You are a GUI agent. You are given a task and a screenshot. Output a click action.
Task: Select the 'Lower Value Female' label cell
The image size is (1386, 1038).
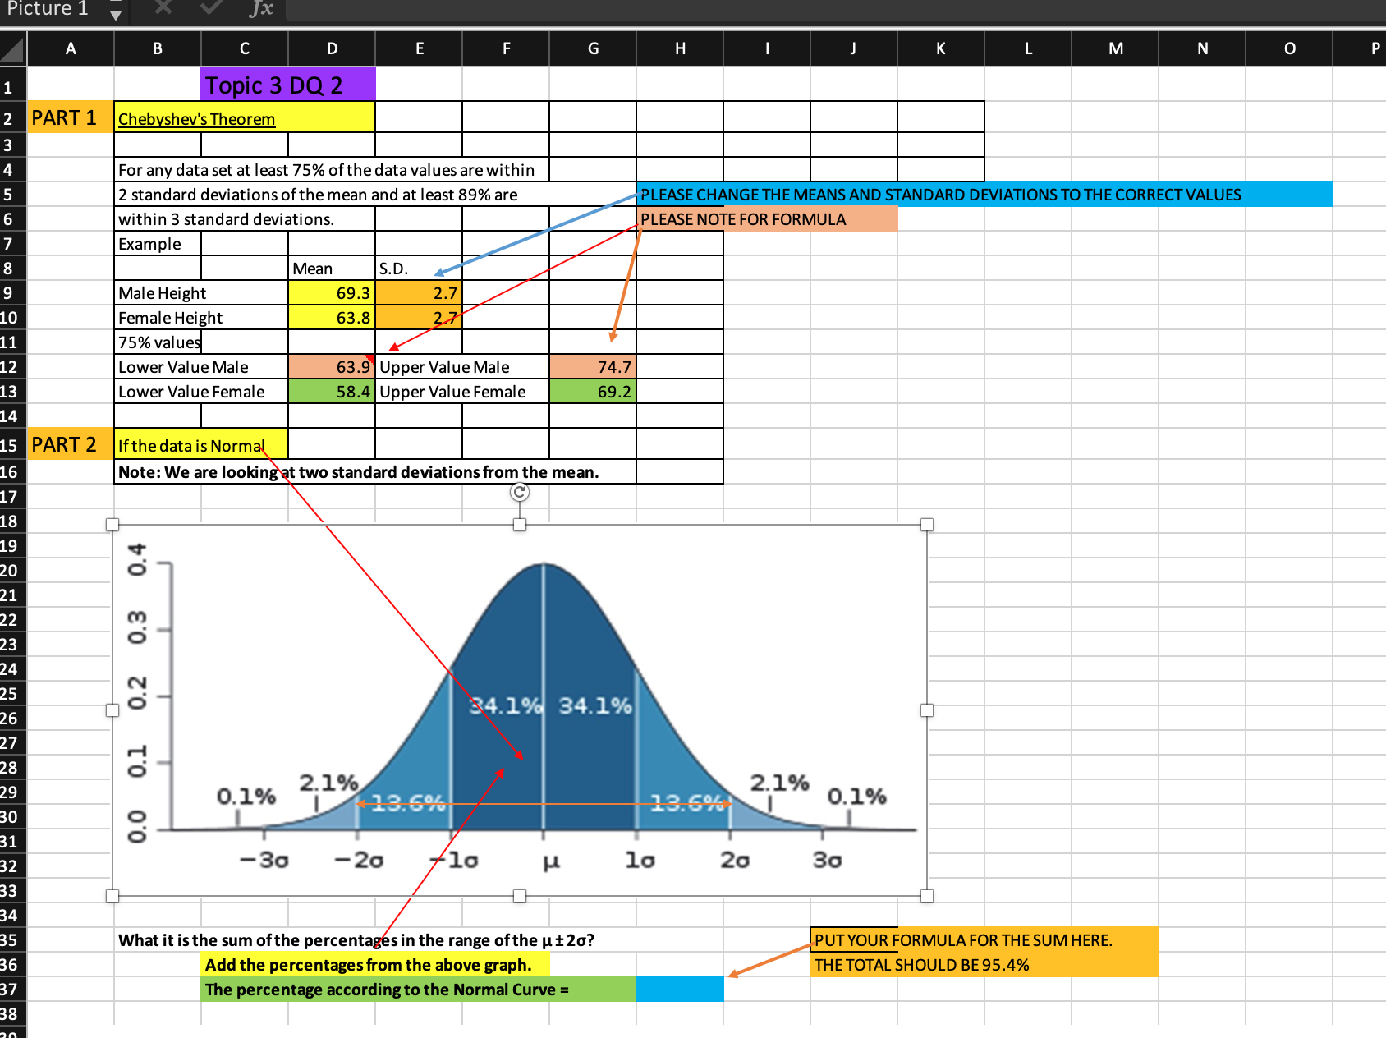click(201, 392)
